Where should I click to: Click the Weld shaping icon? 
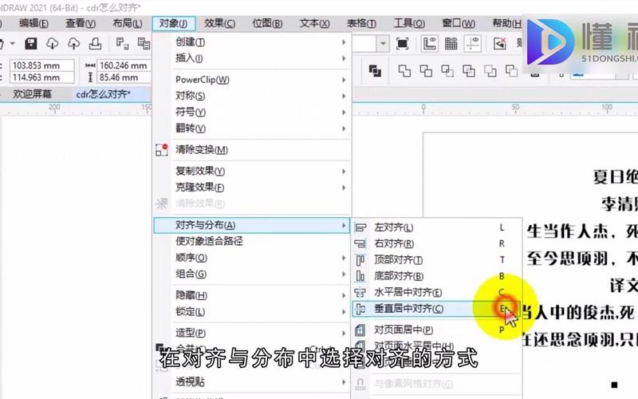(x=404, y=71)
